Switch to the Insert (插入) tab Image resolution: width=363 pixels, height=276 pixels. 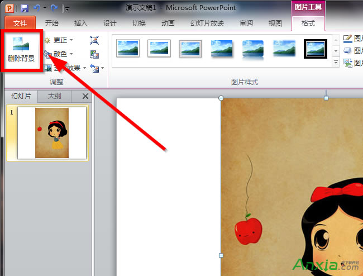[80, 23]
